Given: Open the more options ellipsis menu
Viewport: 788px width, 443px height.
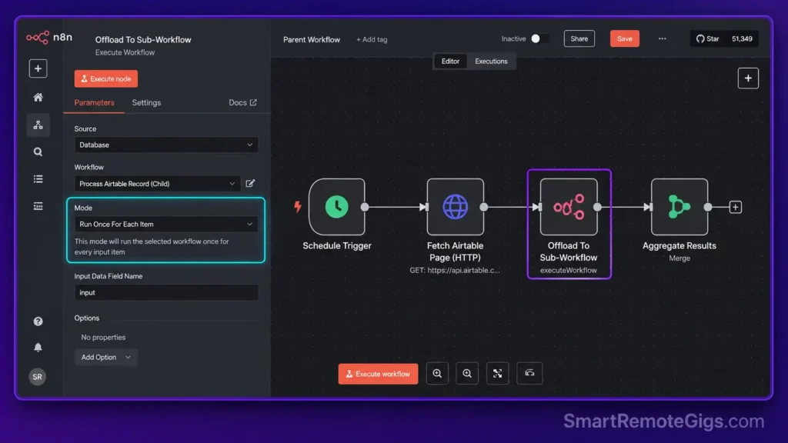Looking at the screenshot, I should click(663, 38).
